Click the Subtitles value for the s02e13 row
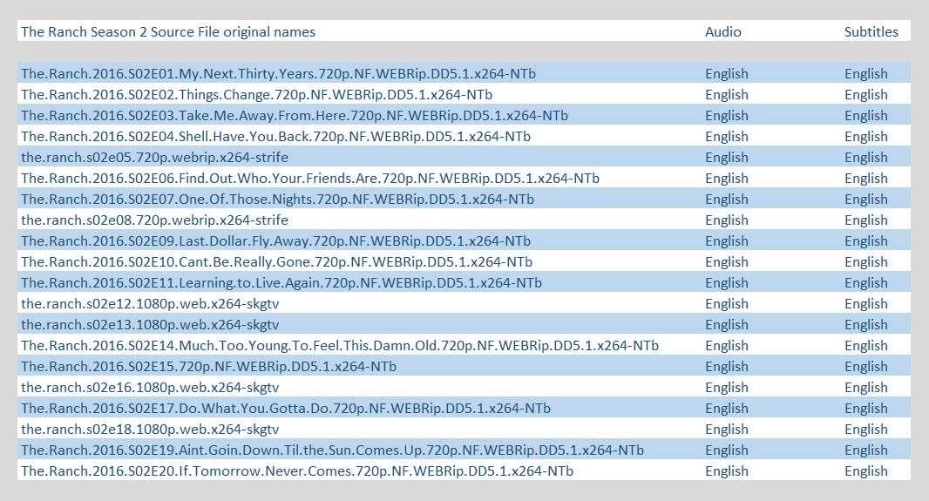 coord(865,324)
